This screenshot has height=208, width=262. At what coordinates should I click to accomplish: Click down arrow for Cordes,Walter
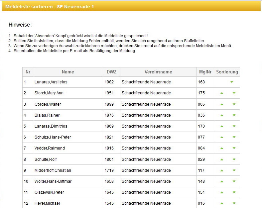click(234, 104)
